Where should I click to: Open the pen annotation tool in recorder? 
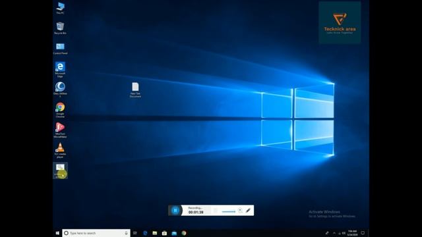tap(248, 210)
